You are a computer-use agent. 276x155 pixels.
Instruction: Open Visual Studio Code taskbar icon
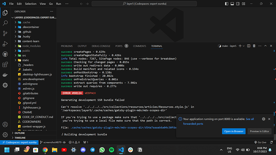pos(121,150)
